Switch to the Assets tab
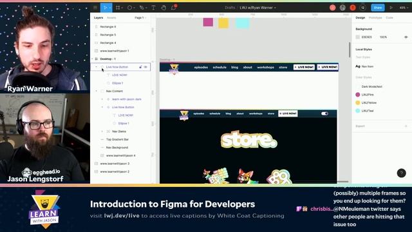412x232 pixels. click(x=111, y=17)
